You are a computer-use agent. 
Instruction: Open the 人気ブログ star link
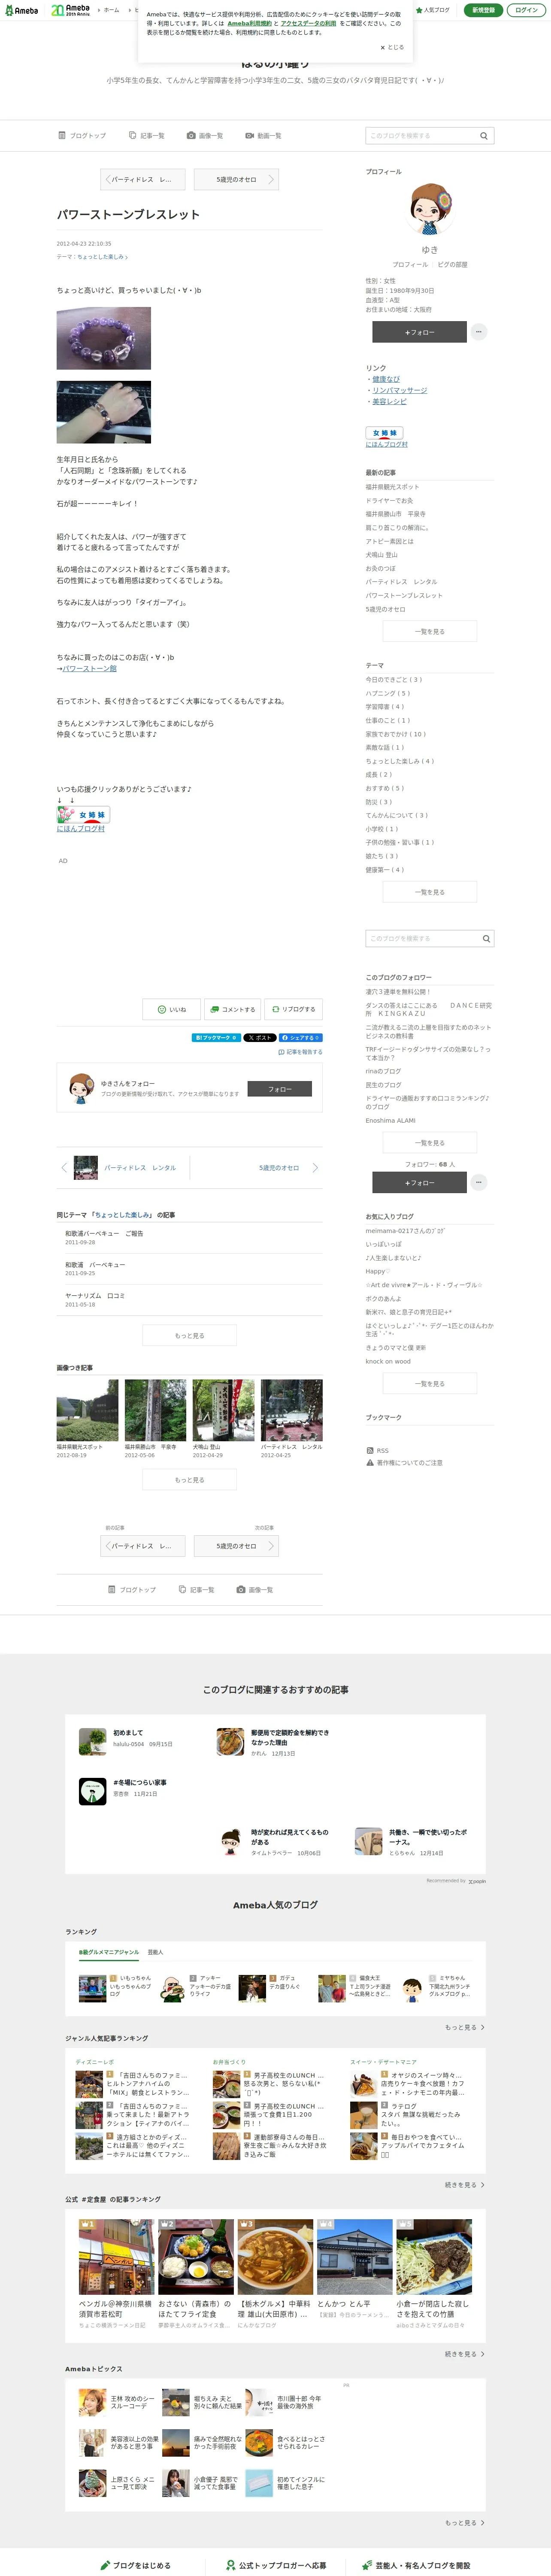coord(433,10)
